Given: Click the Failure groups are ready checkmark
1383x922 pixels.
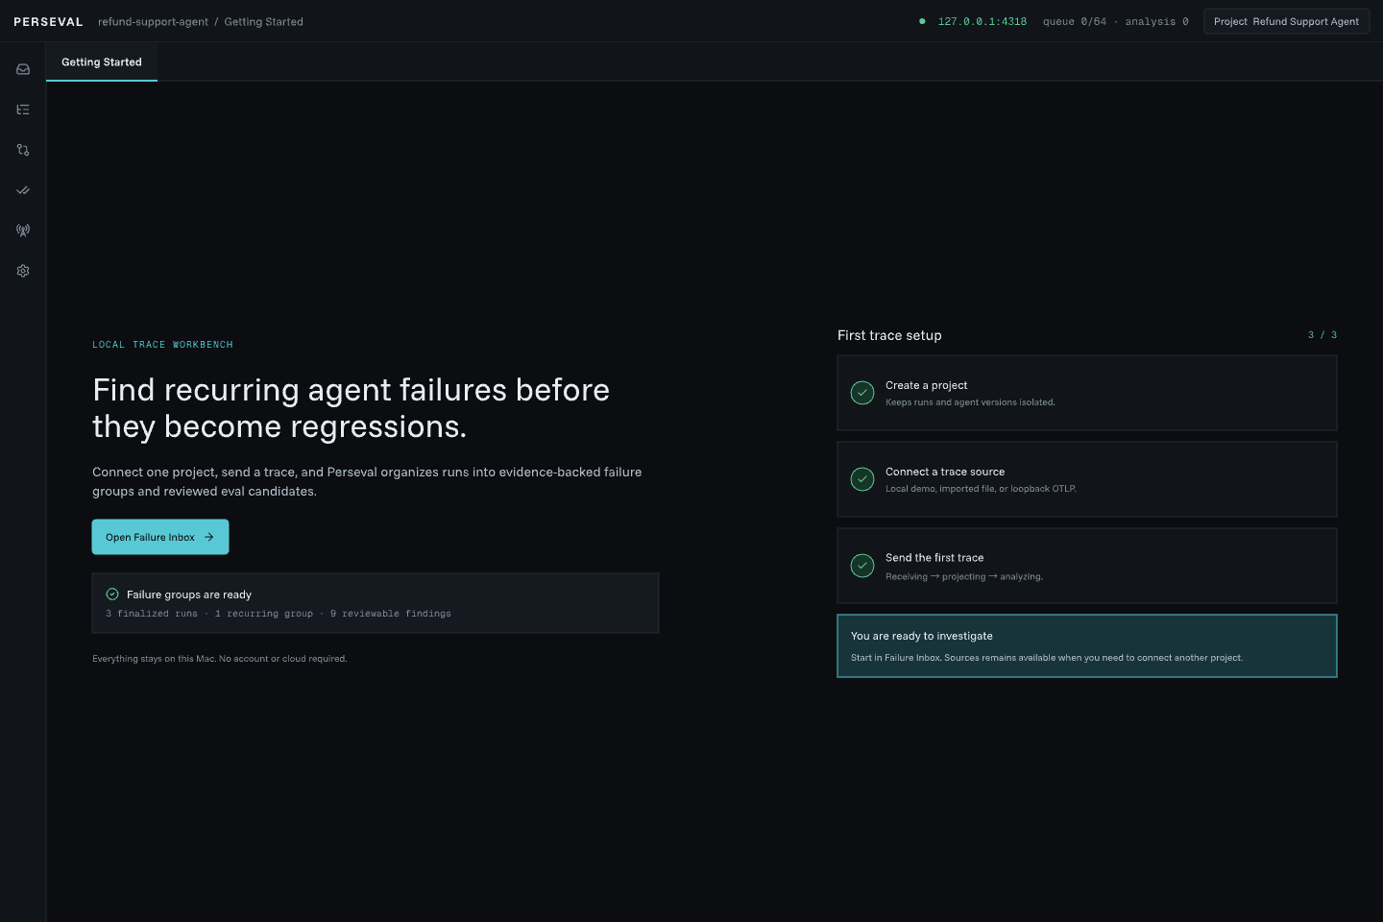Looking at the screenshot, I should point(112,594).
